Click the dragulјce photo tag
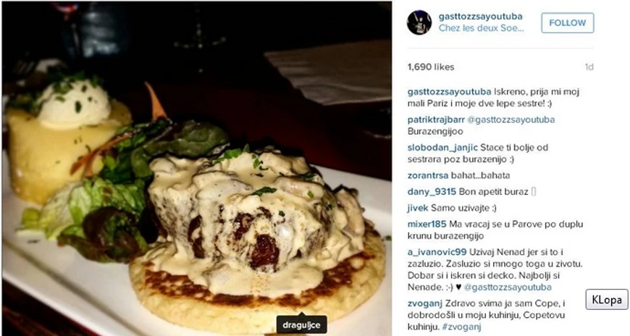Image resolution: width=630 pixels, height=336 pixels. coord(301,324)
